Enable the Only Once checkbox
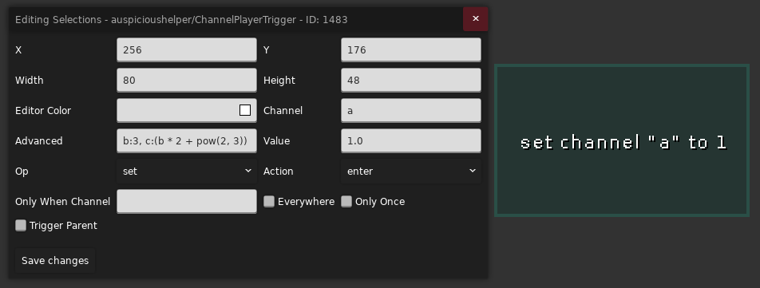The height and width of the screenshot is (288, 760). (x=346, y=201)
